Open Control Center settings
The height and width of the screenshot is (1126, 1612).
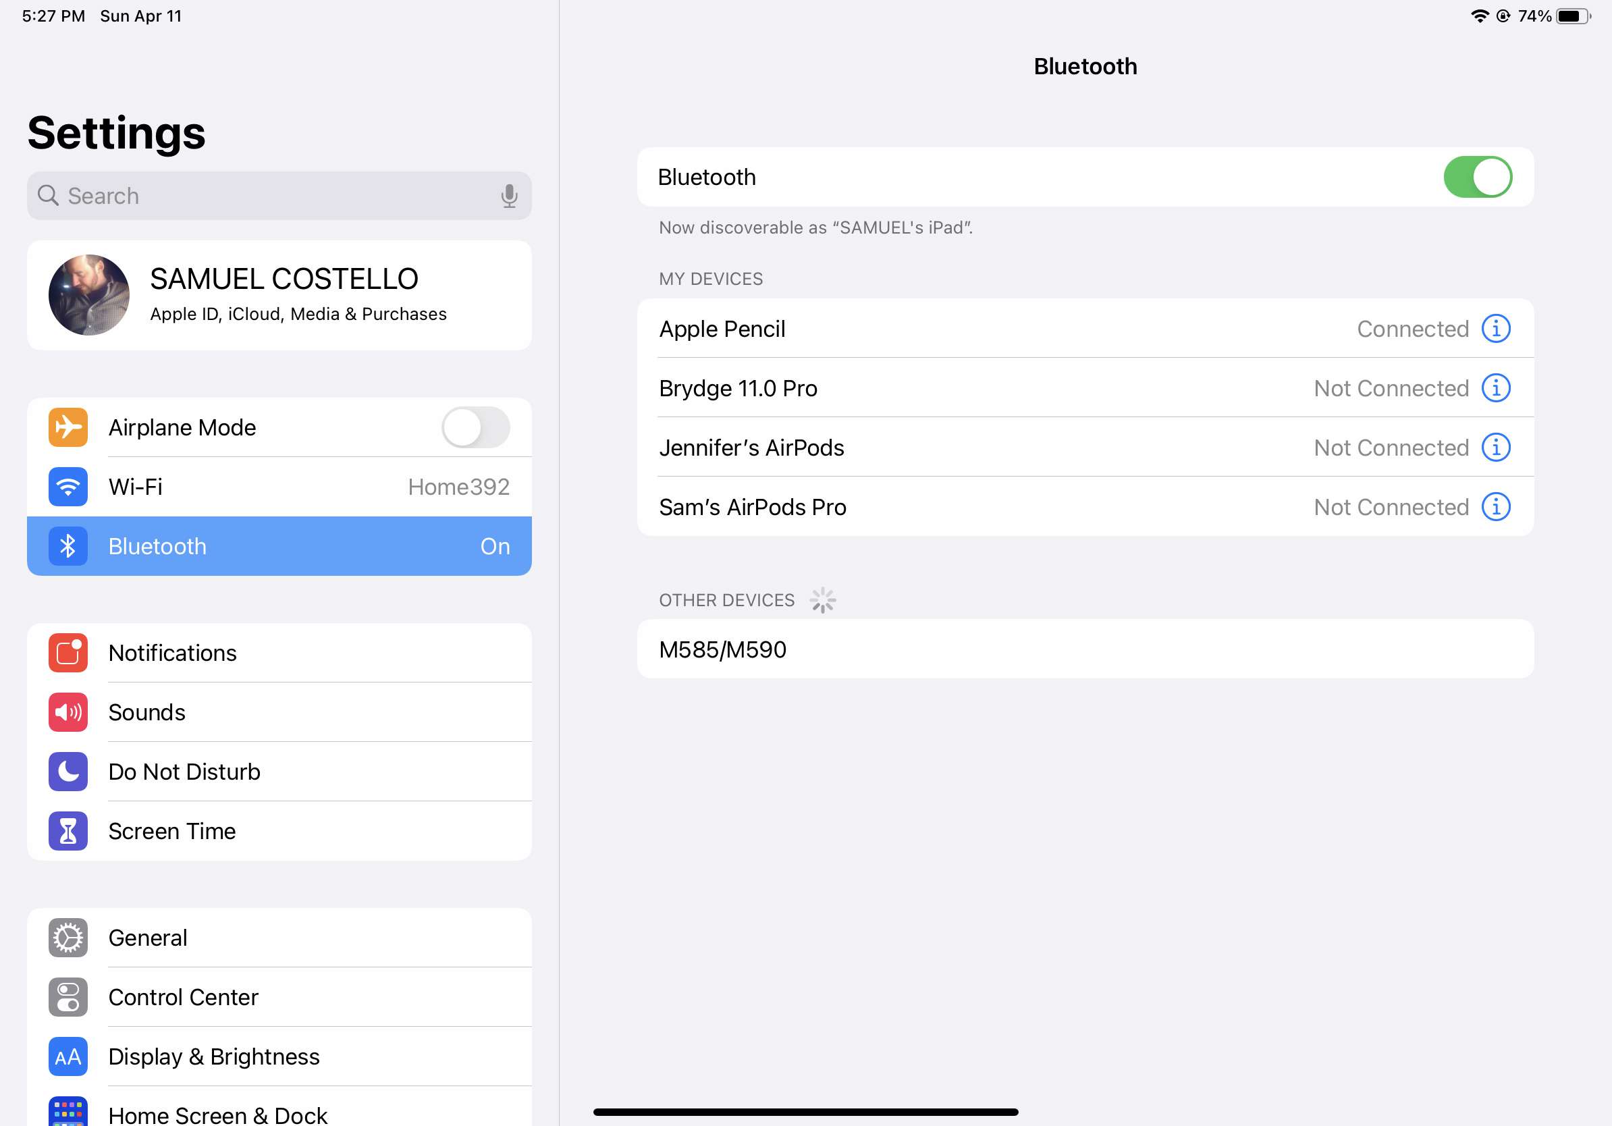[x=279, y=997]
